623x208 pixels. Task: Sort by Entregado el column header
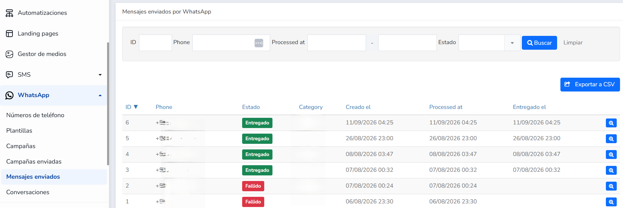click(x=529, y=107)
